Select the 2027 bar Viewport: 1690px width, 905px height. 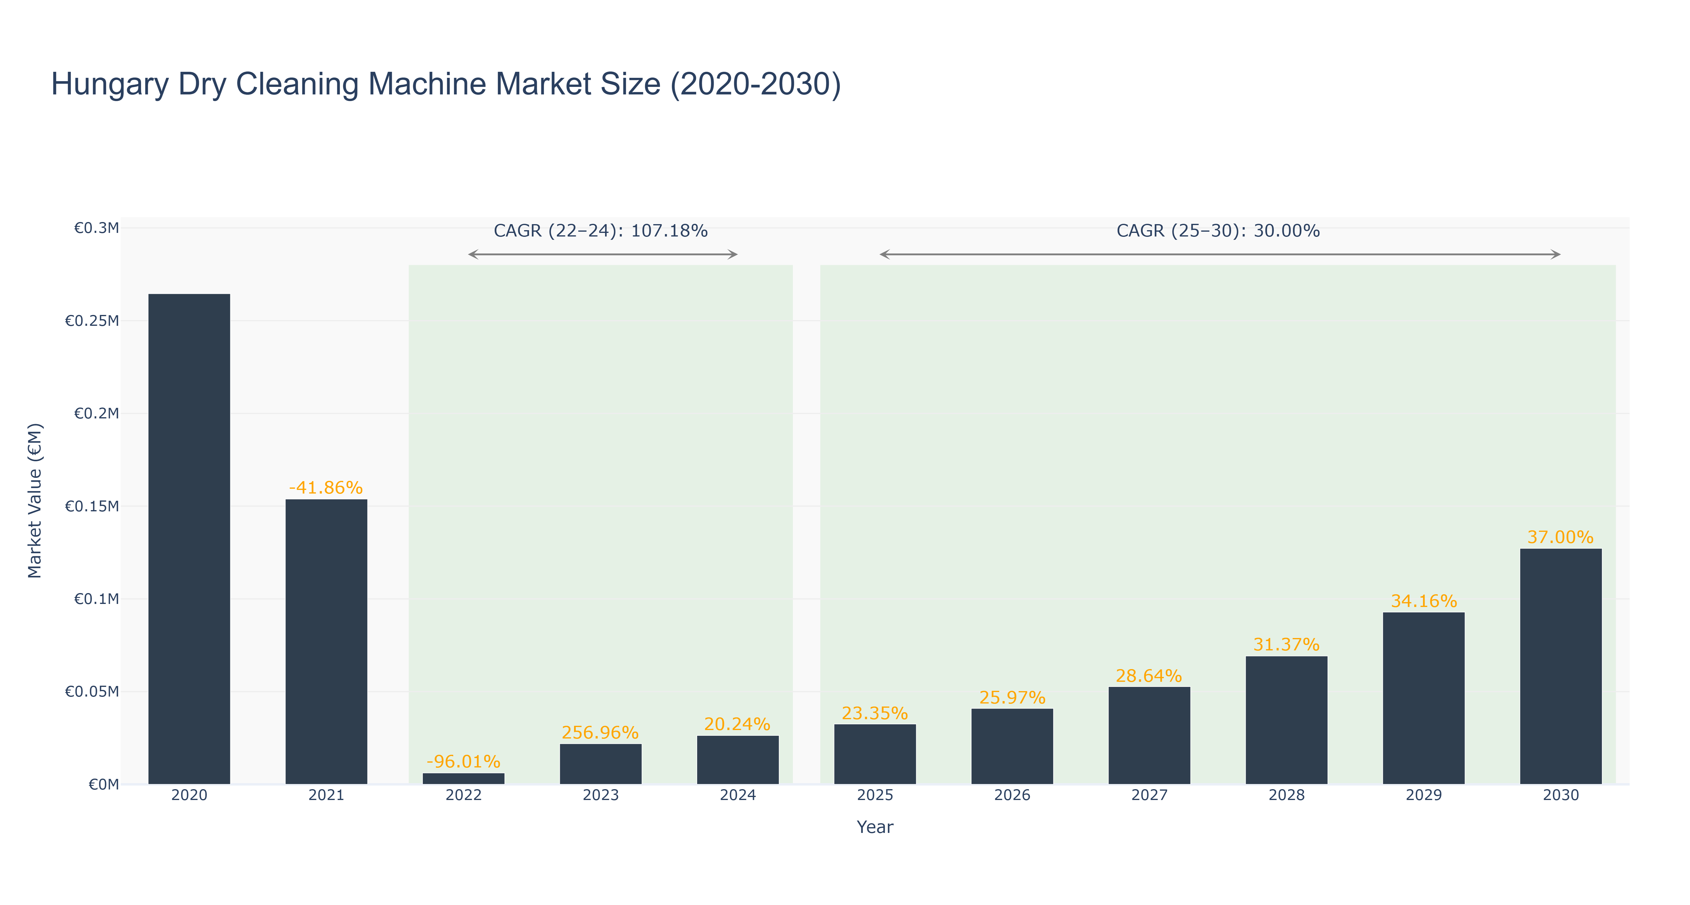(x=1149, y=735)
